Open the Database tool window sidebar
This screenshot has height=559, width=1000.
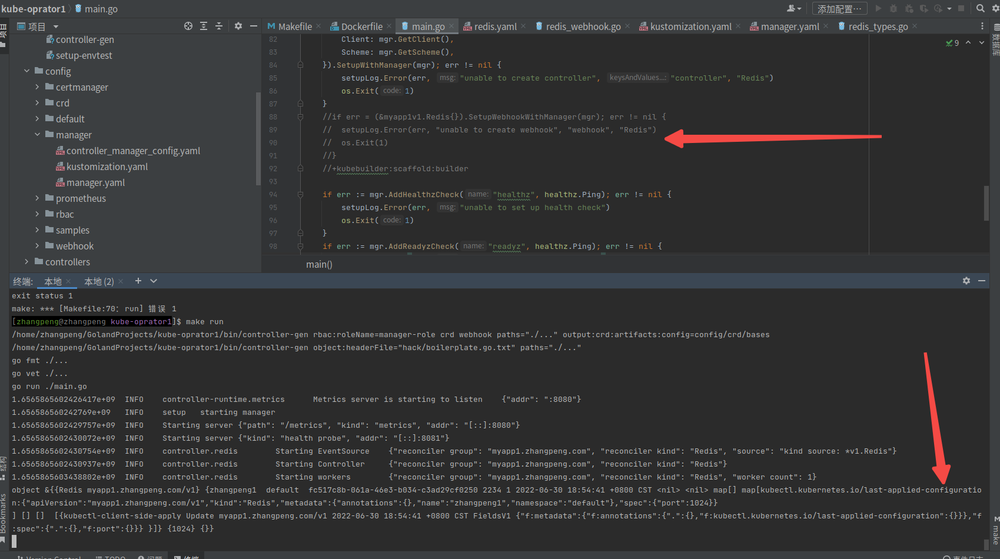[x=995, y=40]
